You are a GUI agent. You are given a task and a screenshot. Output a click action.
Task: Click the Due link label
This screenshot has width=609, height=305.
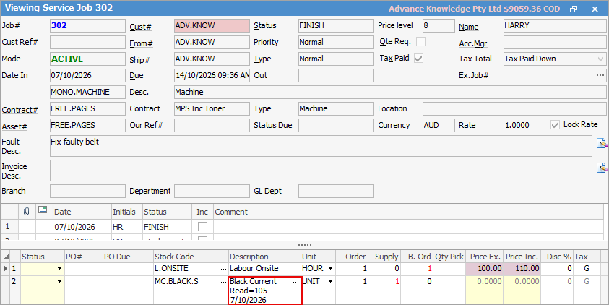(137, 75)
